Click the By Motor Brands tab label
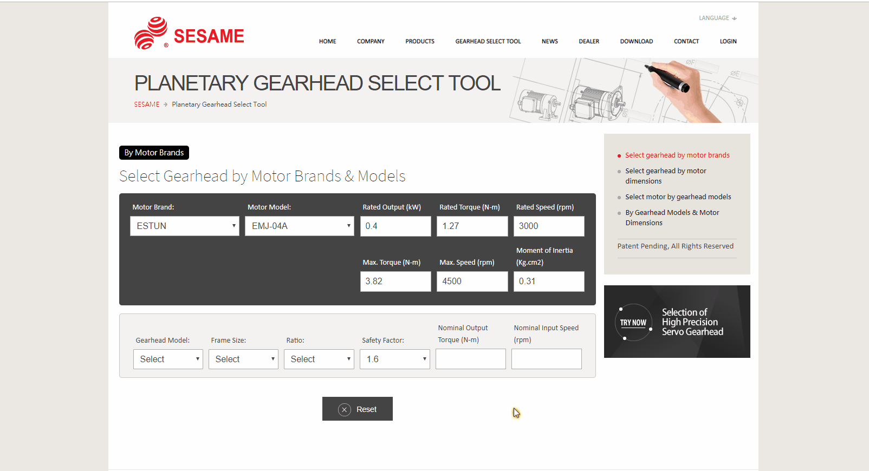The height and width of the screenshot is (471, 869). (154, 153)
